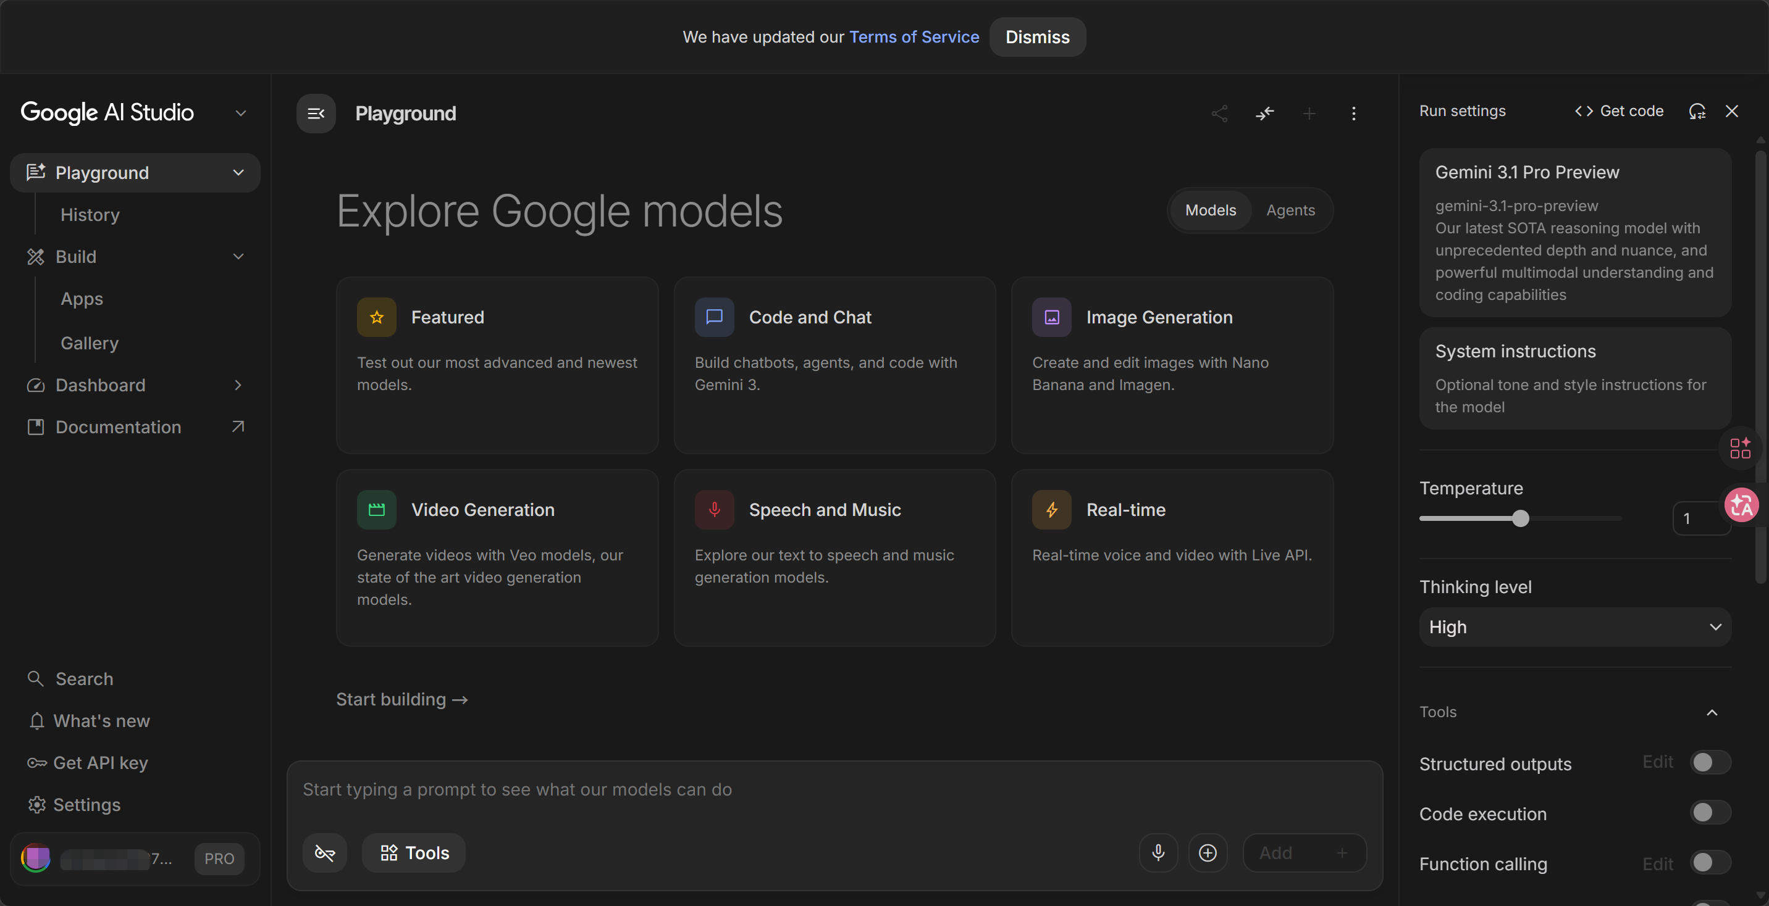Click the reset settings icon beside Get code
Screen dimensions: 1769x906
tap(1697, 111)
